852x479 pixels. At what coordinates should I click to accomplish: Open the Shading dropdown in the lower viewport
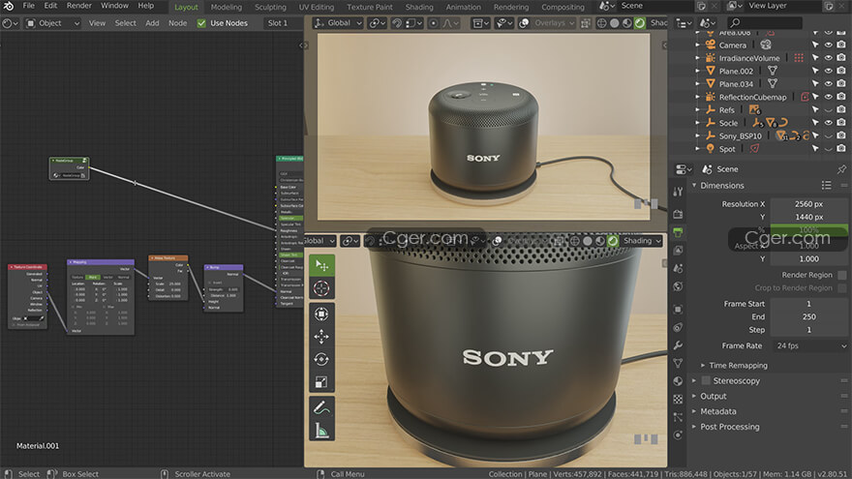[642, 241]
